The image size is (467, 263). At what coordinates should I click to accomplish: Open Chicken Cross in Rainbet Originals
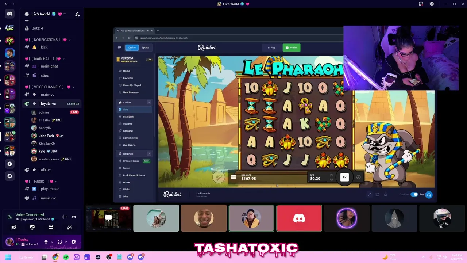134,161
